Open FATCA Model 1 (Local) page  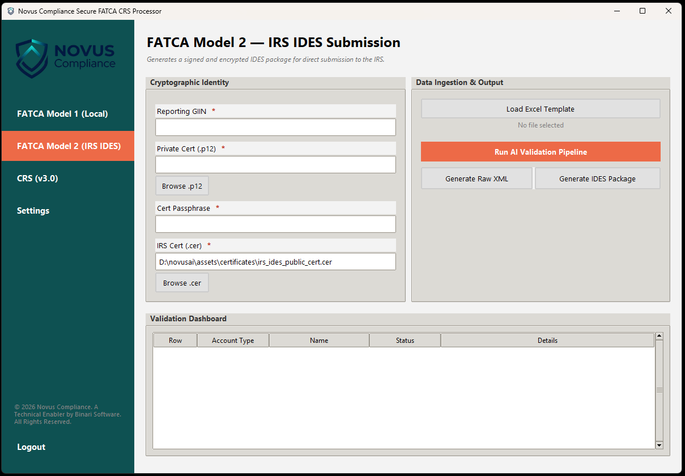point(68,114)
